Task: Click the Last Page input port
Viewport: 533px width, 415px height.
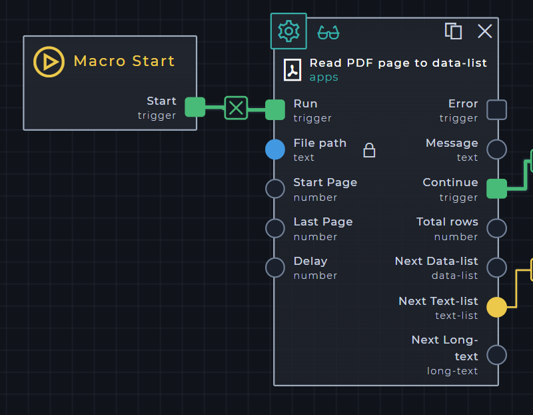Action: (275, 228)
